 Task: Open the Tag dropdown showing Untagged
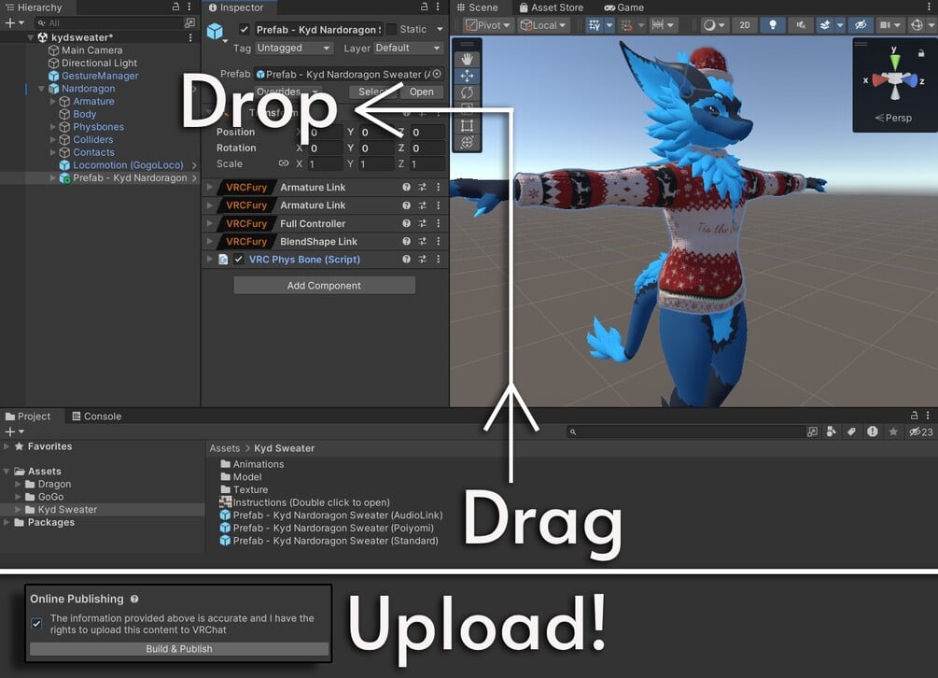pyautogui.click(x=294, y=48)
